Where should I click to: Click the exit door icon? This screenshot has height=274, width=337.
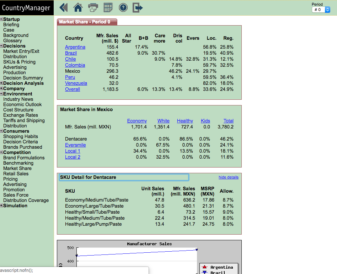138,8
